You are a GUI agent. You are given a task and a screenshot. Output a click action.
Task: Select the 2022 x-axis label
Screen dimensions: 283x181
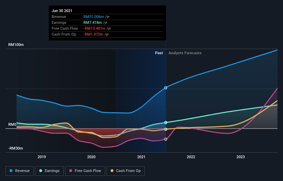click(191, 157)
